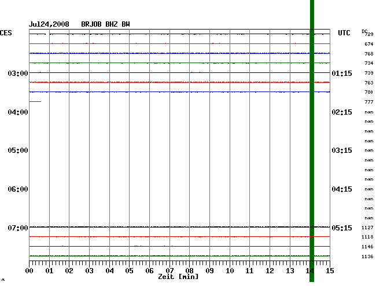This screenshot has height=286, width=376.
Task: Select DC value 1127
Action: point(367,228)
